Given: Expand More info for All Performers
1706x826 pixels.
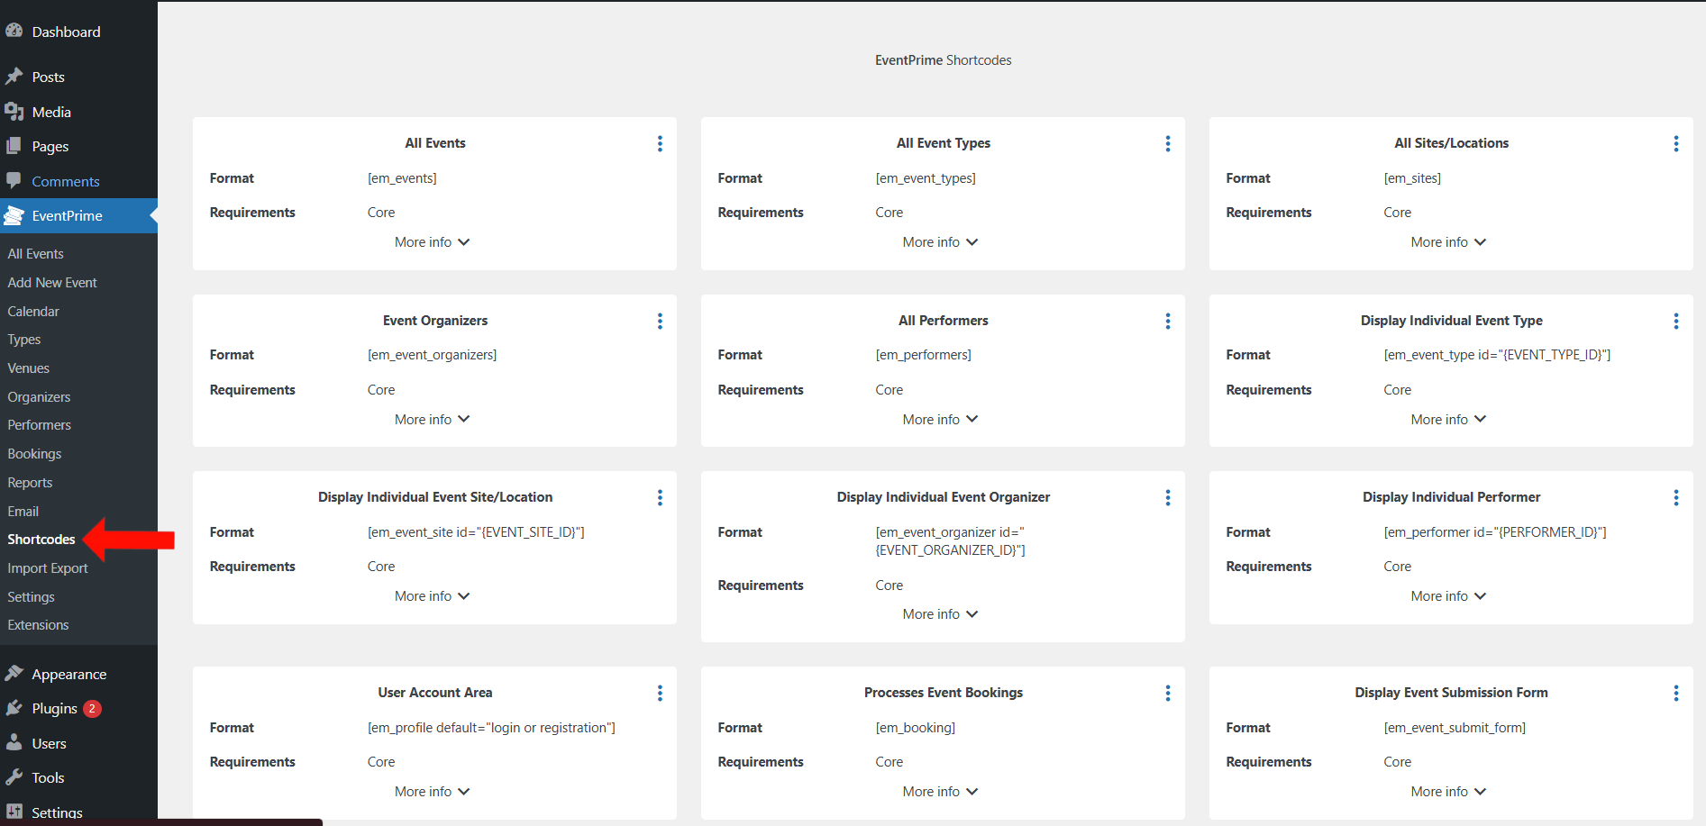Looking at the screenshot, I should (x=941, y=420).
